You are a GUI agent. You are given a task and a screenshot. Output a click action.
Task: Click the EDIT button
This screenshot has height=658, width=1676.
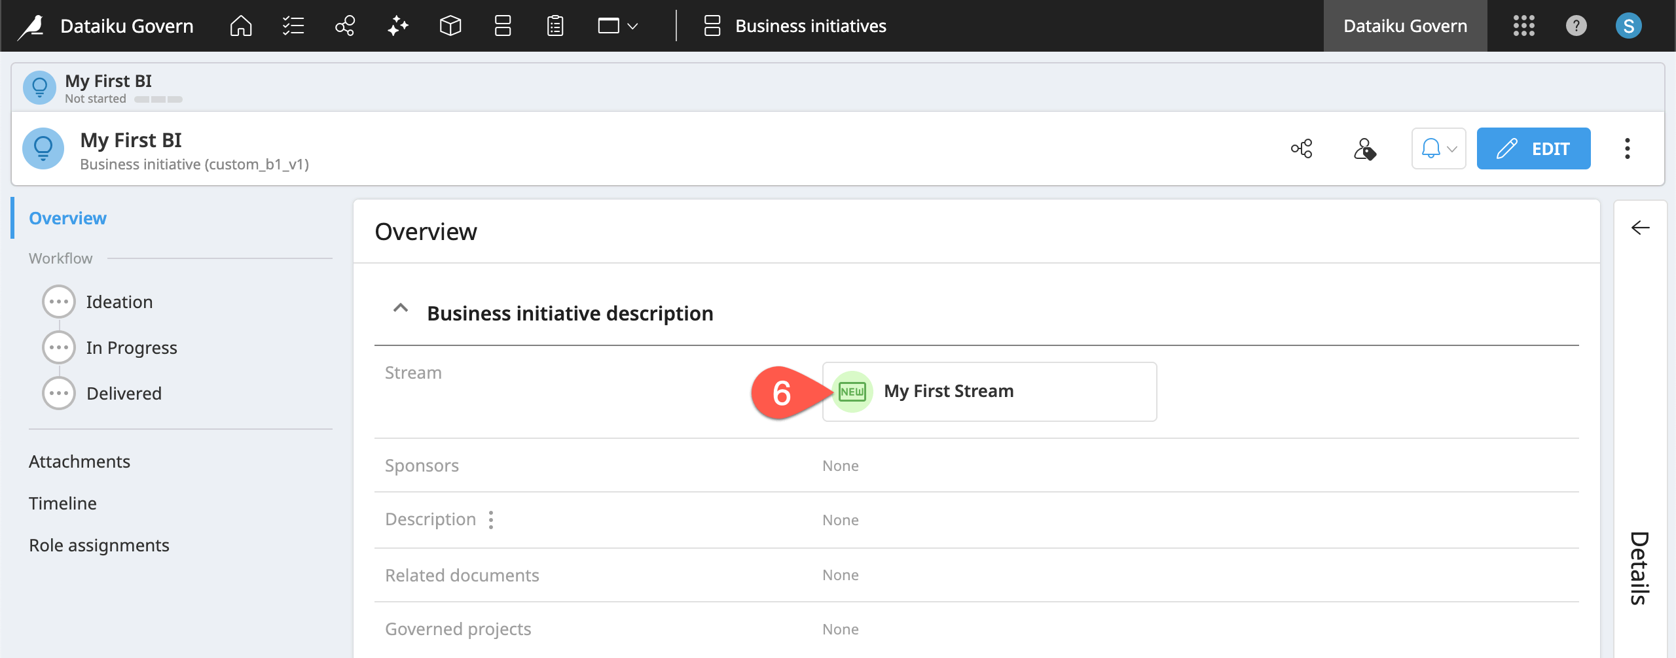coord(1534,148)
